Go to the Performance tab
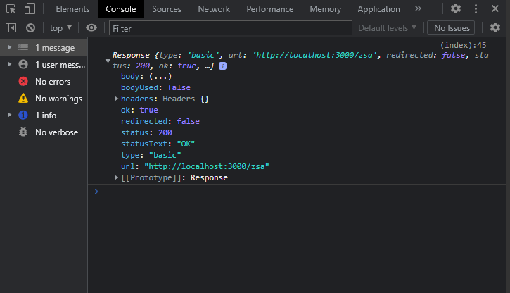Viewport: 510px width, 293px height. (x=269, y=9)
